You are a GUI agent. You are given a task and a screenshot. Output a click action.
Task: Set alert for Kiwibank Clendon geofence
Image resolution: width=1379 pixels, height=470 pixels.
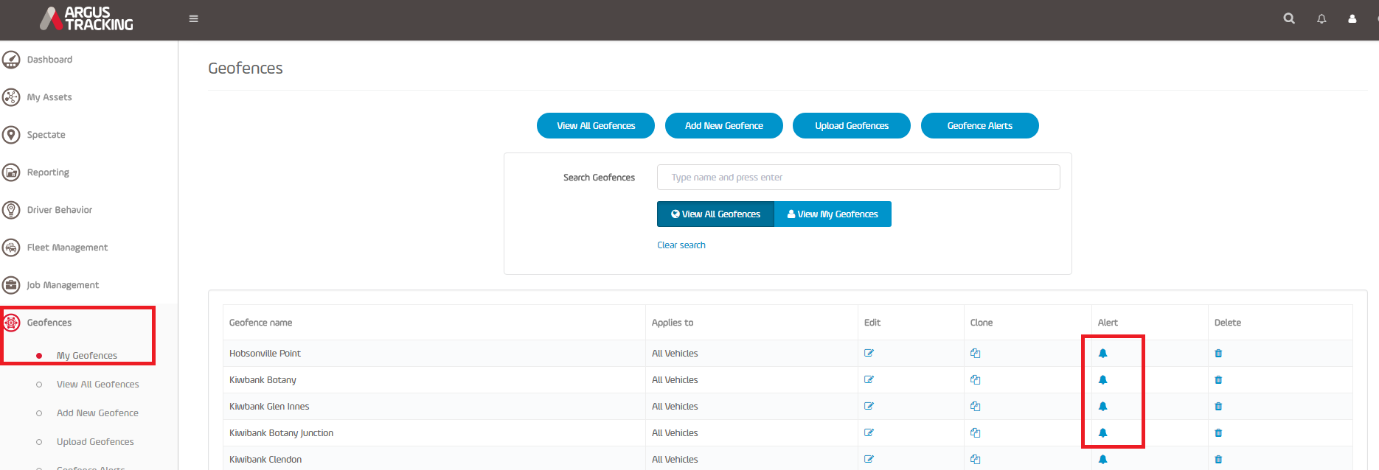(x=1103, y=460)
